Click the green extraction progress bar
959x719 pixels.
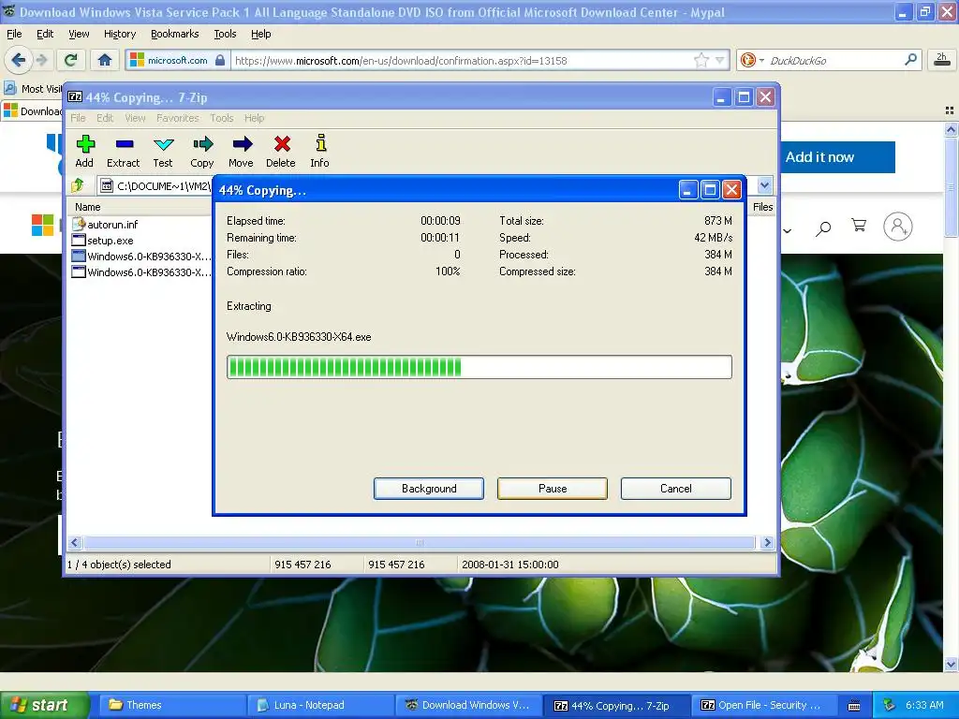pos(479,367)
